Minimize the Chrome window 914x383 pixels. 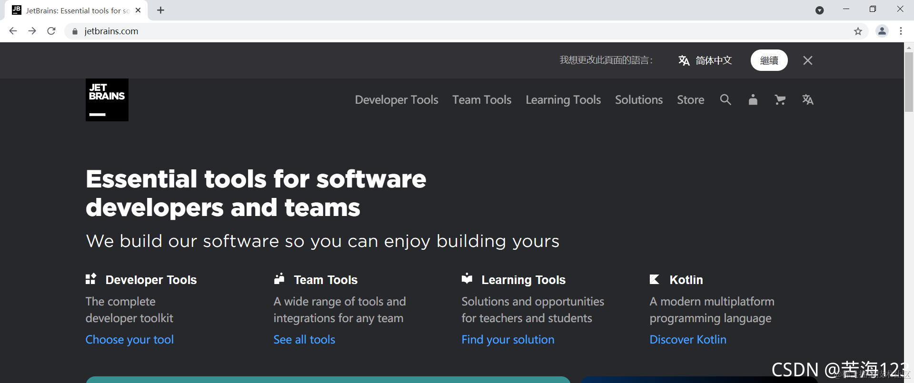point(846,9)
